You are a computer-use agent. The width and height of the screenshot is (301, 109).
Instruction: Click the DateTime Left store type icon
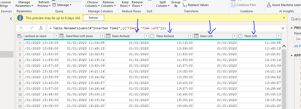pos(62,36)
